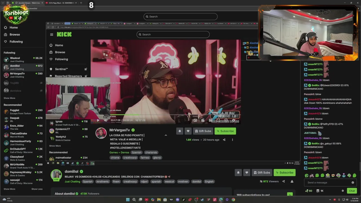Click the video settings gear on the inner player
The image size is (361, 203).
233,120
